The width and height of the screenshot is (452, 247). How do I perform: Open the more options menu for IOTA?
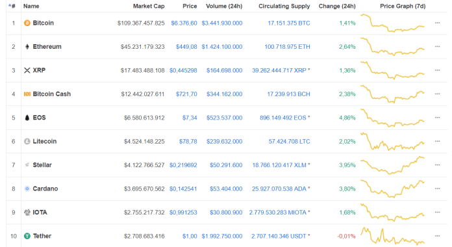click(437, 212)
